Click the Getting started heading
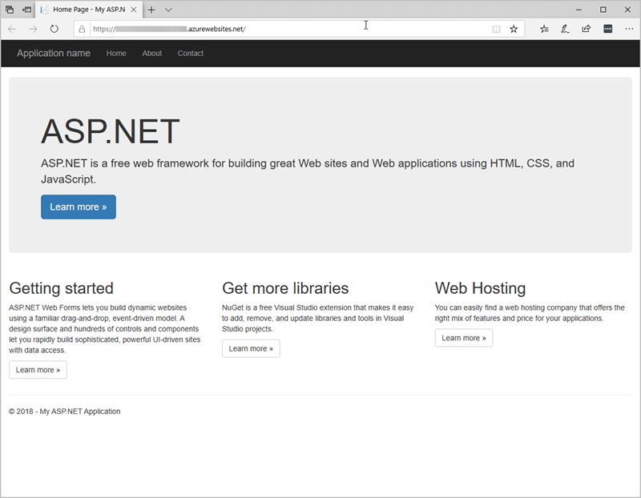The width and height of the screenshot is (641, 498). (x=62, y=288)
